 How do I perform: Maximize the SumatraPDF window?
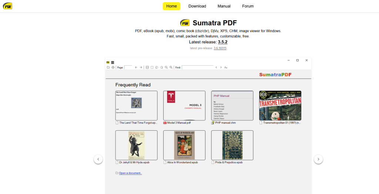pos(298,60)
